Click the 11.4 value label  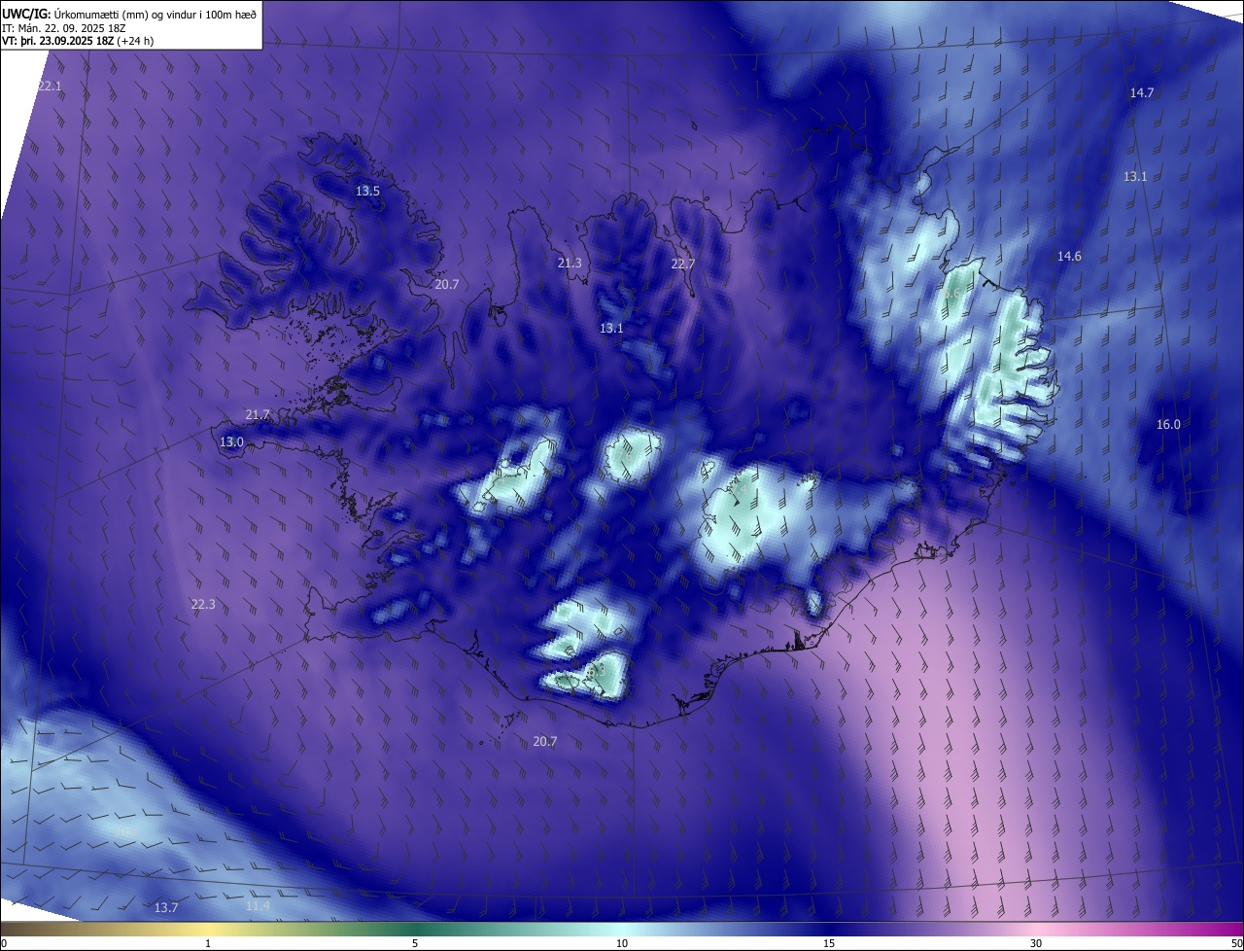258,907
